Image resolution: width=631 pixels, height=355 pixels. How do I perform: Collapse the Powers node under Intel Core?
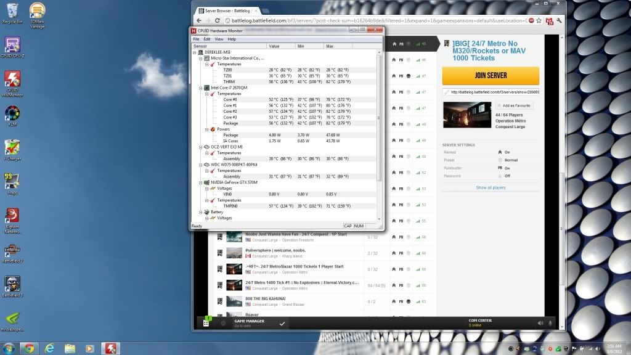[x=207, y=129]
